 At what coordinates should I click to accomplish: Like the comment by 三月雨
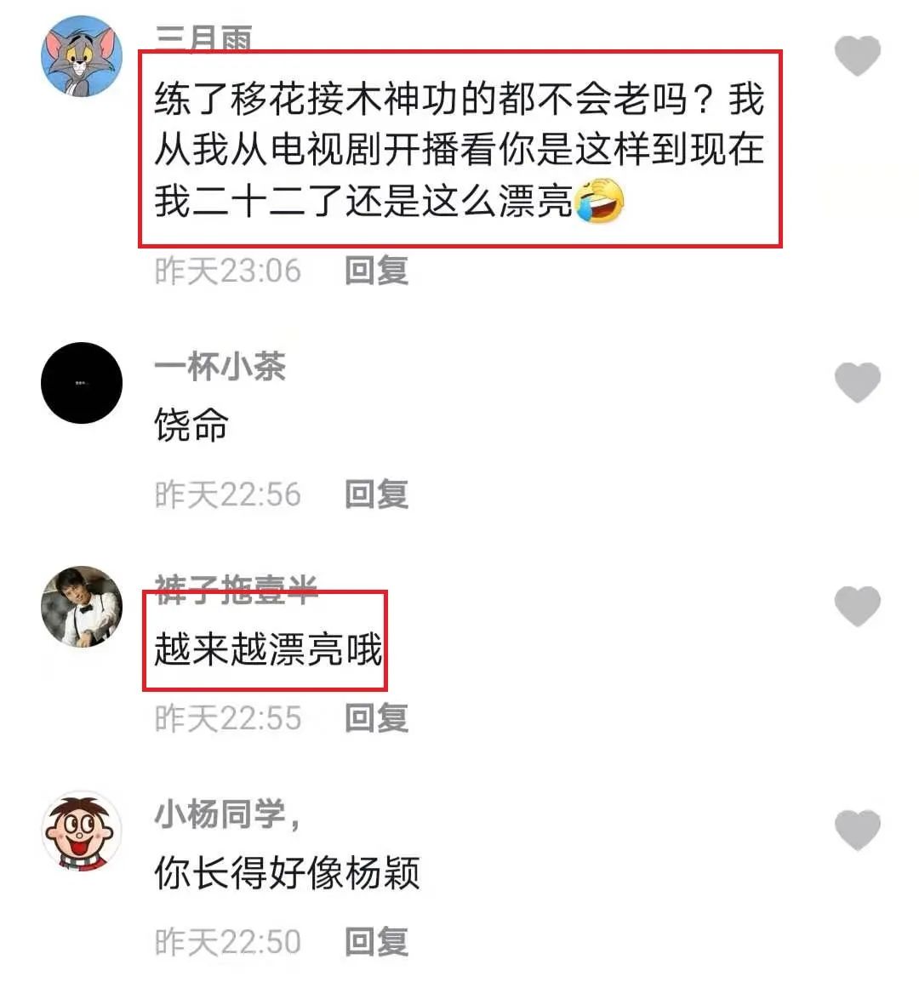[x=858, y=56]
